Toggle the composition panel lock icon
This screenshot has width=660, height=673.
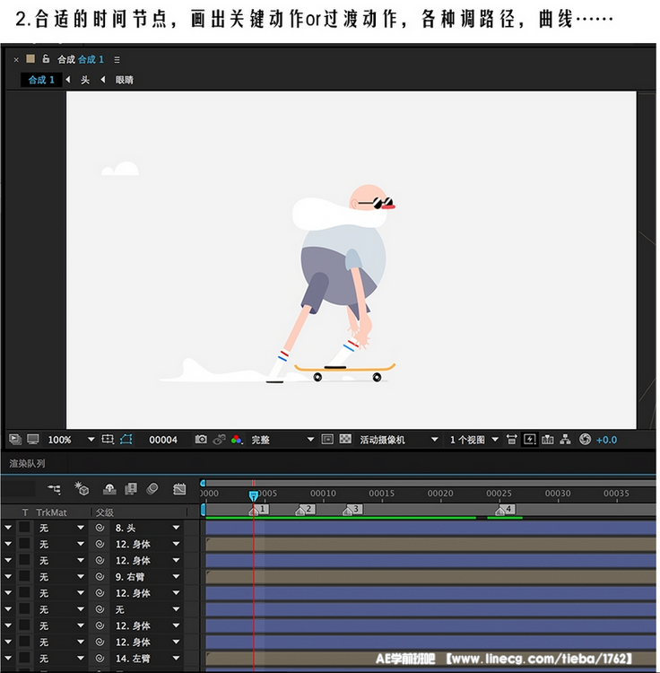[x=46, y=59]
